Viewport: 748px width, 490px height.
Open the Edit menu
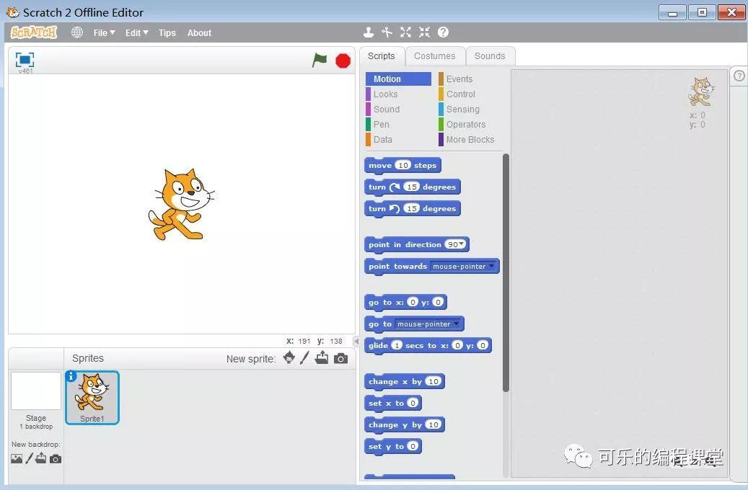[x=136, y=33]
